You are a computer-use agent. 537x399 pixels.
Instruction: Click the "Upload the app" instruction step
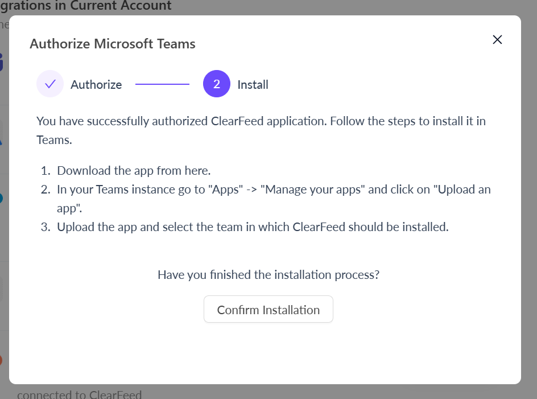(x=253, y=227)
